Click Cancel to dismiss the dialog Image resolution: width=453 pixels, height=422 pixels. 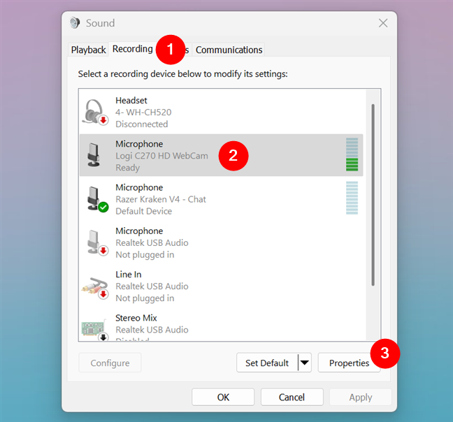click(292, 397)
